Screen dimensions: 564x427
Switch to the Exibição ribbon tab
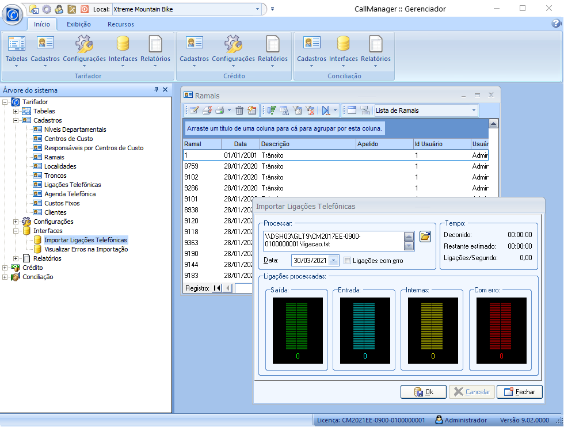tap(79, 24)
